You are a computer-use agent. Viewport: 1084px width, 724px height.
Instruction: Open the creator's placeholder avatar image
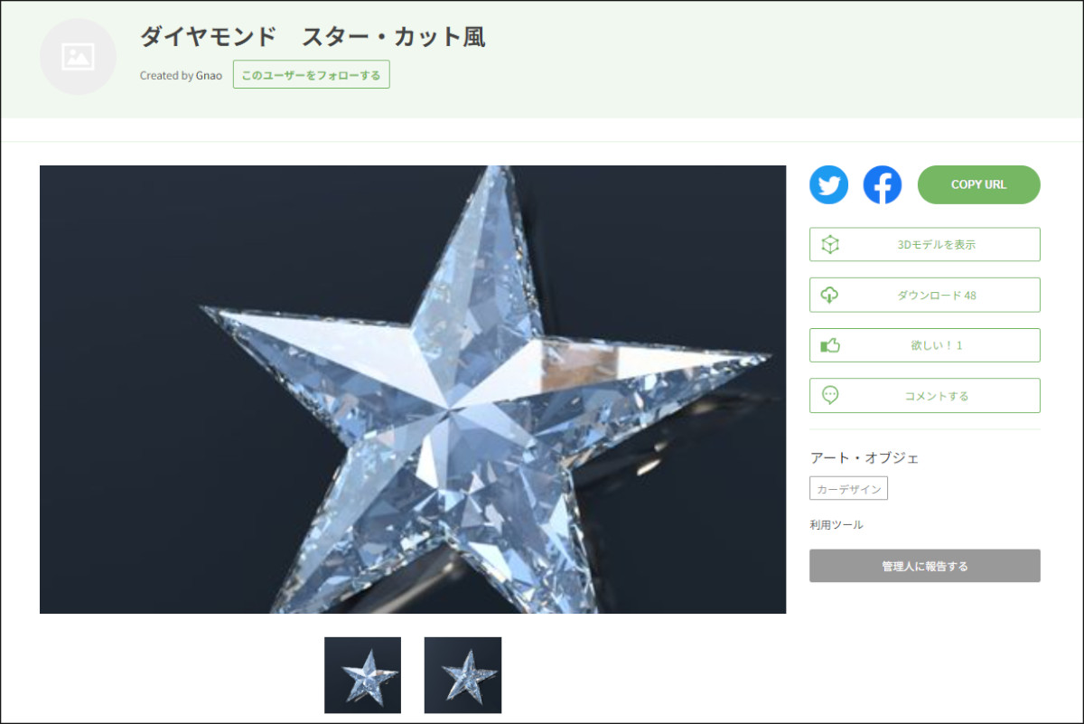tap(78, 57)
